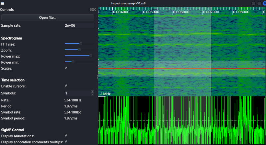Click the Zoom slider handle
Screen dimensions: 266x145
(79, 50)
